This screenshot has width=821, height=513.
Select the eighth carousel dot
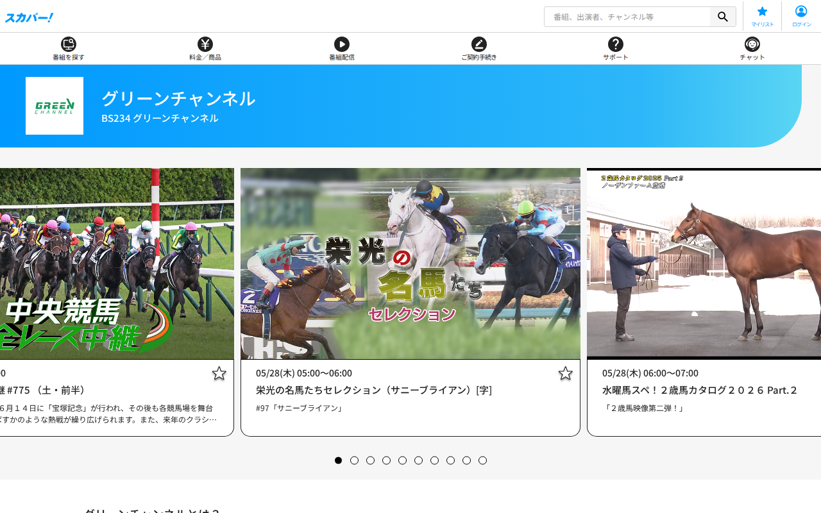pos(451,460)
